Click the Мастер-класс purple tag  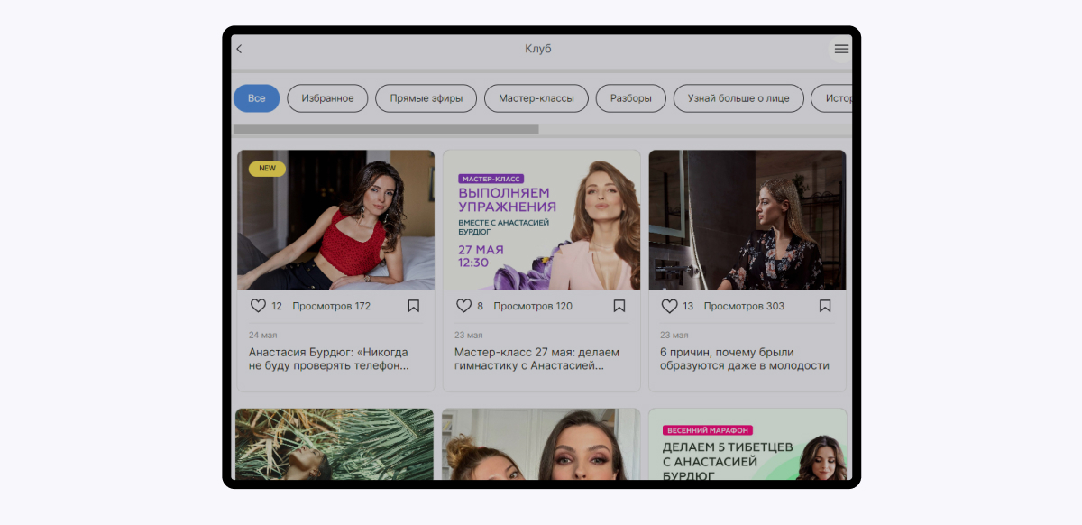pyautogui.click(x=491, y=179)
